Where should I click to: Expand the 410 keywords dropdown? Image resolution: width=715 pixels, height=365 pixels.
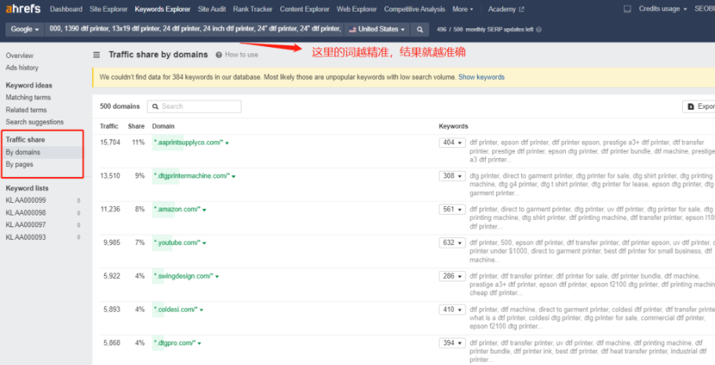click(x=452, y=309)
